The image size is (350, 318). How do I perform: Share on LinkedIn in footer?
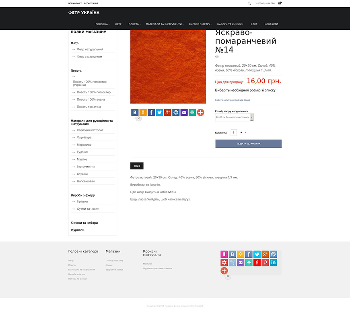274,262
